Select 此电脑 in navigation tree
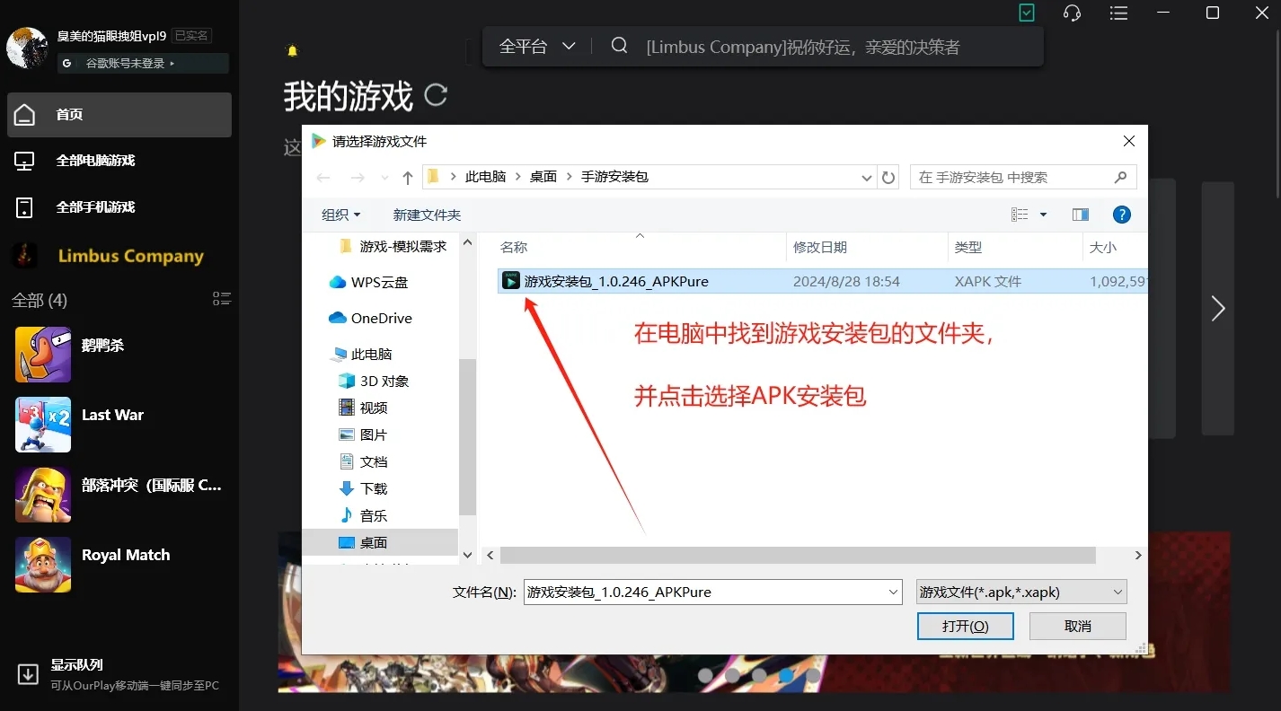 [362, 354]
